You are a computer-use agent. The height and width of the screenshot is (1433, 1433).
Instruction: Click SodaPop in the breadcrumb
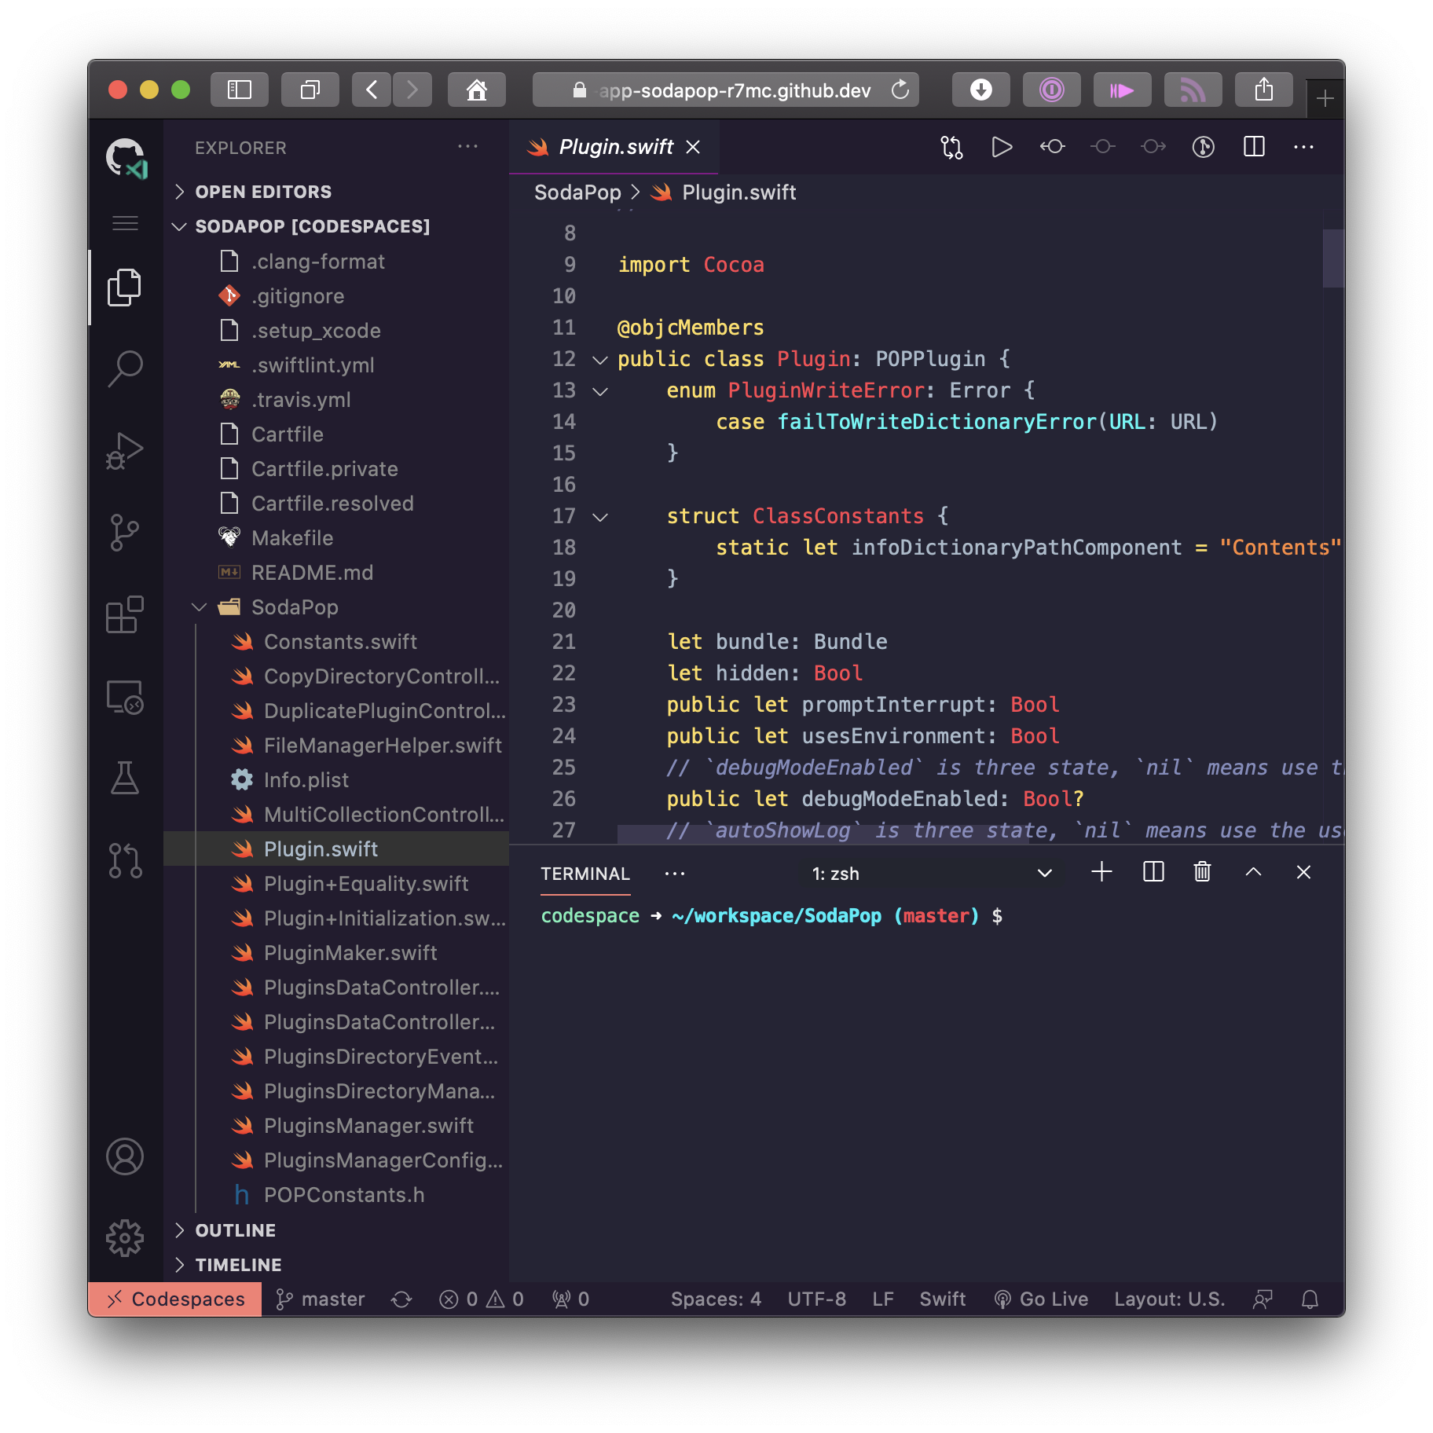point(577,192)
